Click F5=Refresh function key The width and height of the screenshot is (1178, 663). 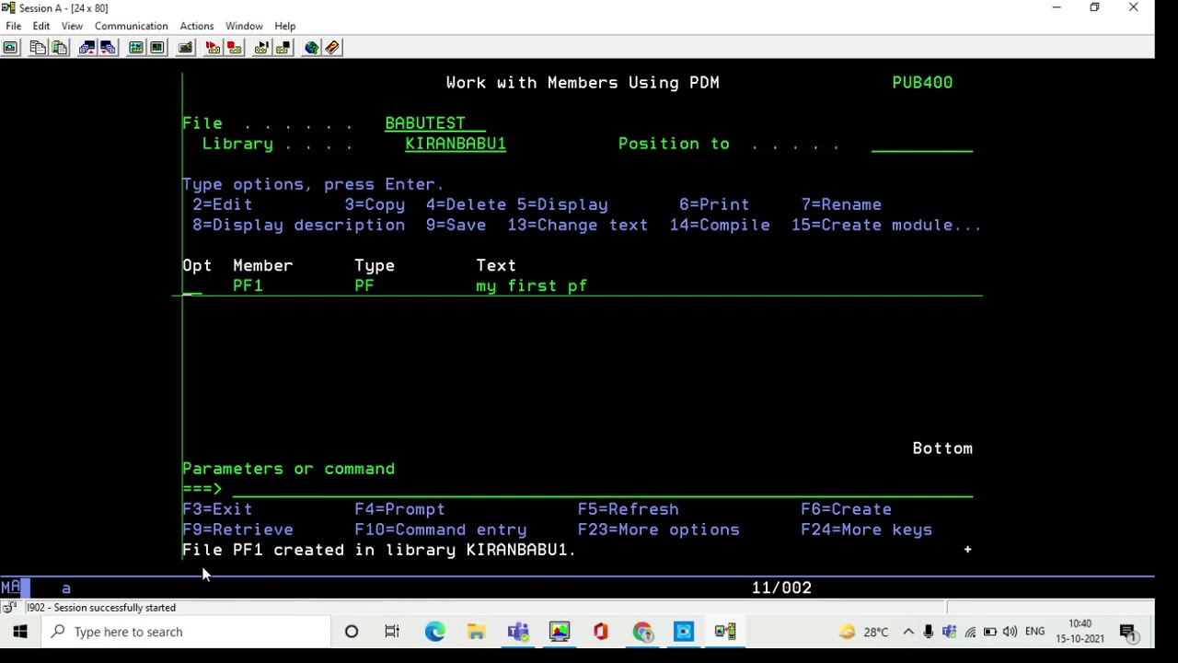pos(628,509)
